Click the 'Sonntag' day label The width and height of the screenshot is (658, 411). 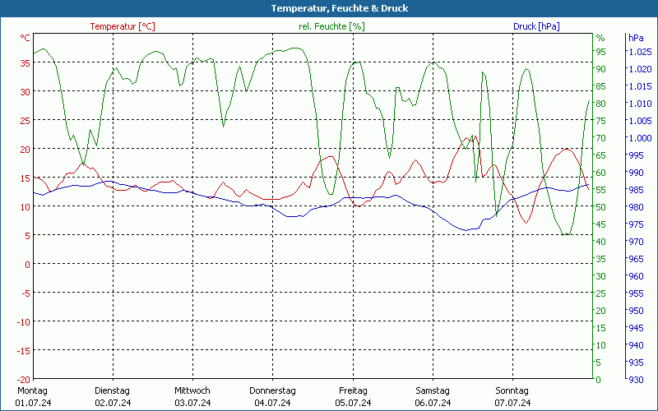(512, 390)
